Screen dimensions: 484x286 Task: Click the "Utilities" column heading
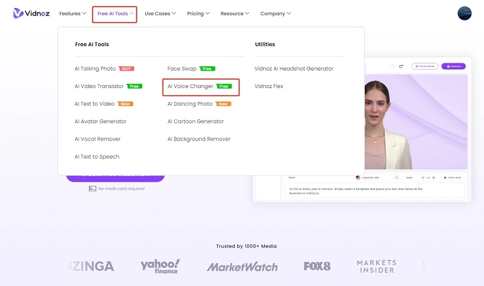click(265, 44)
